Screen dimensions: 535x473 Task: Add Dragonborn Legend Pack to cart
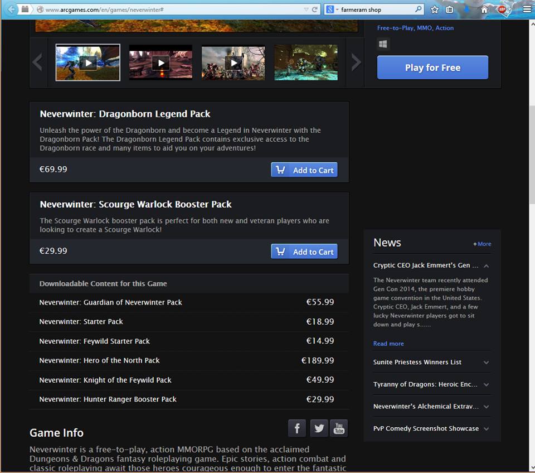point(304,170)
